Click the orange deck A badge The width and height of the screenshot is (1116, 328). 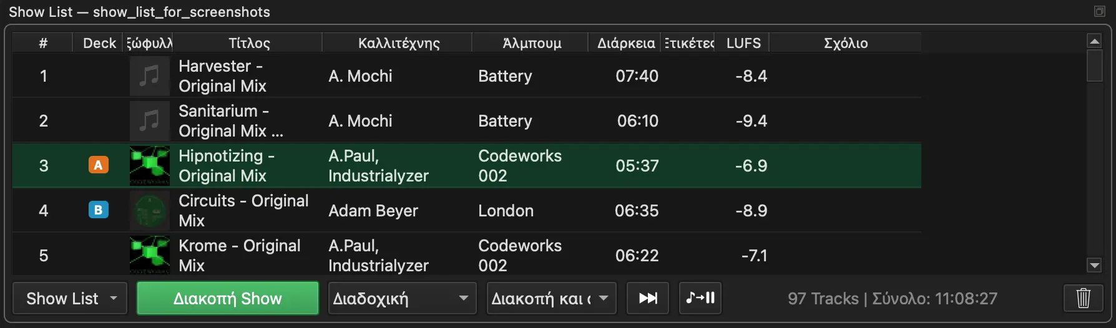coord(98,165)
